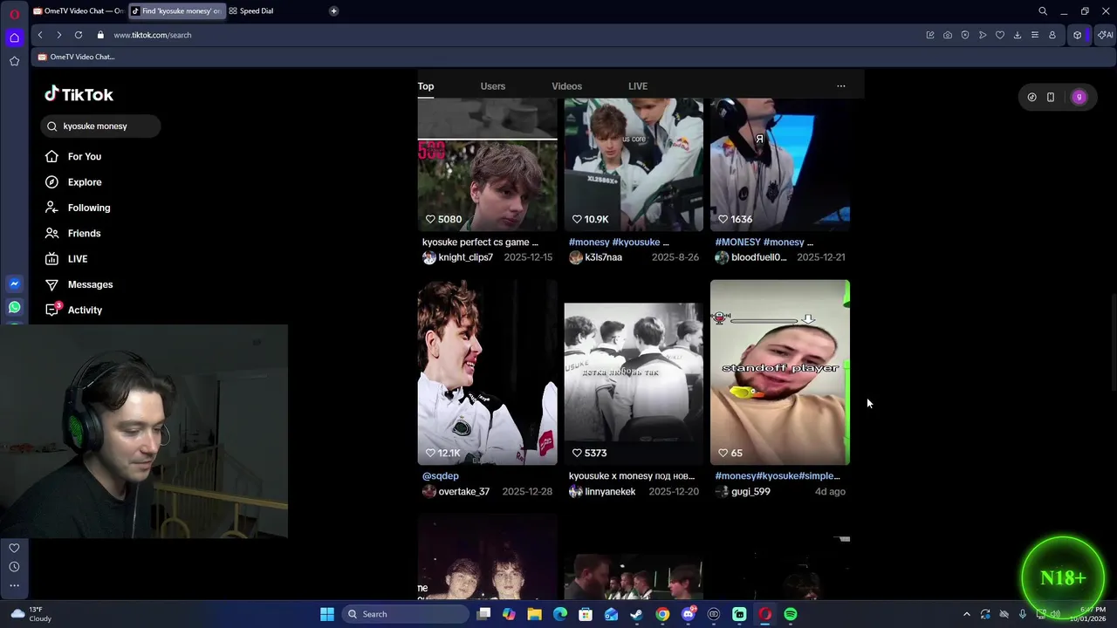
Task: Open Spotify from the taskbar
Action: [x=791, y=614]
